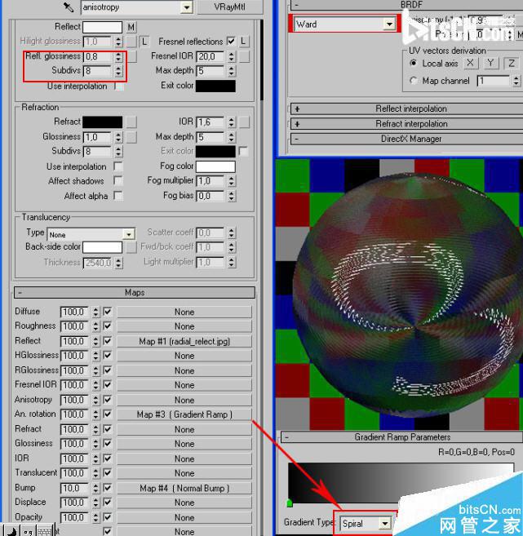Screen dimensions: 523x536
Task: Click the Refract color swatch
Action: coord(102,122)
